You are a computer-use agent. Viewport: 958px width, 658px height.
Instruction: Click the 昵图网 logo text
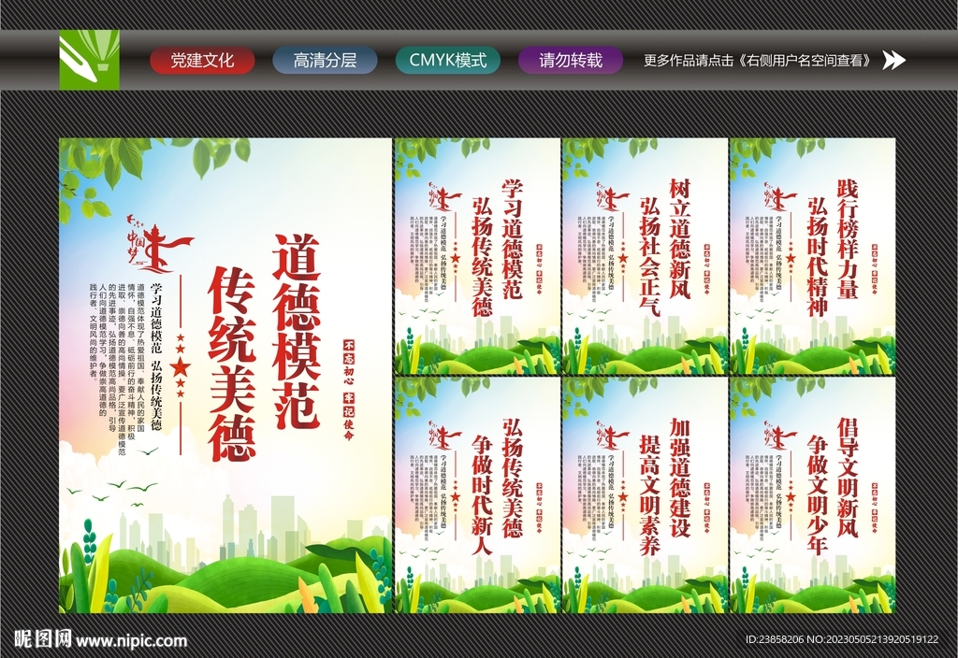[x=42, y=639]
